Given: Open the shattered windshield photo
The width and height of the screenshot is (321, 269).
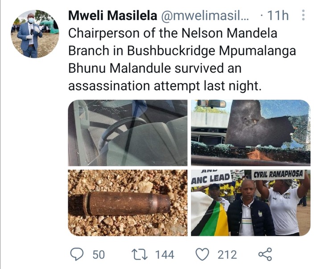Looking at the screenshot, I should [251, 133].
